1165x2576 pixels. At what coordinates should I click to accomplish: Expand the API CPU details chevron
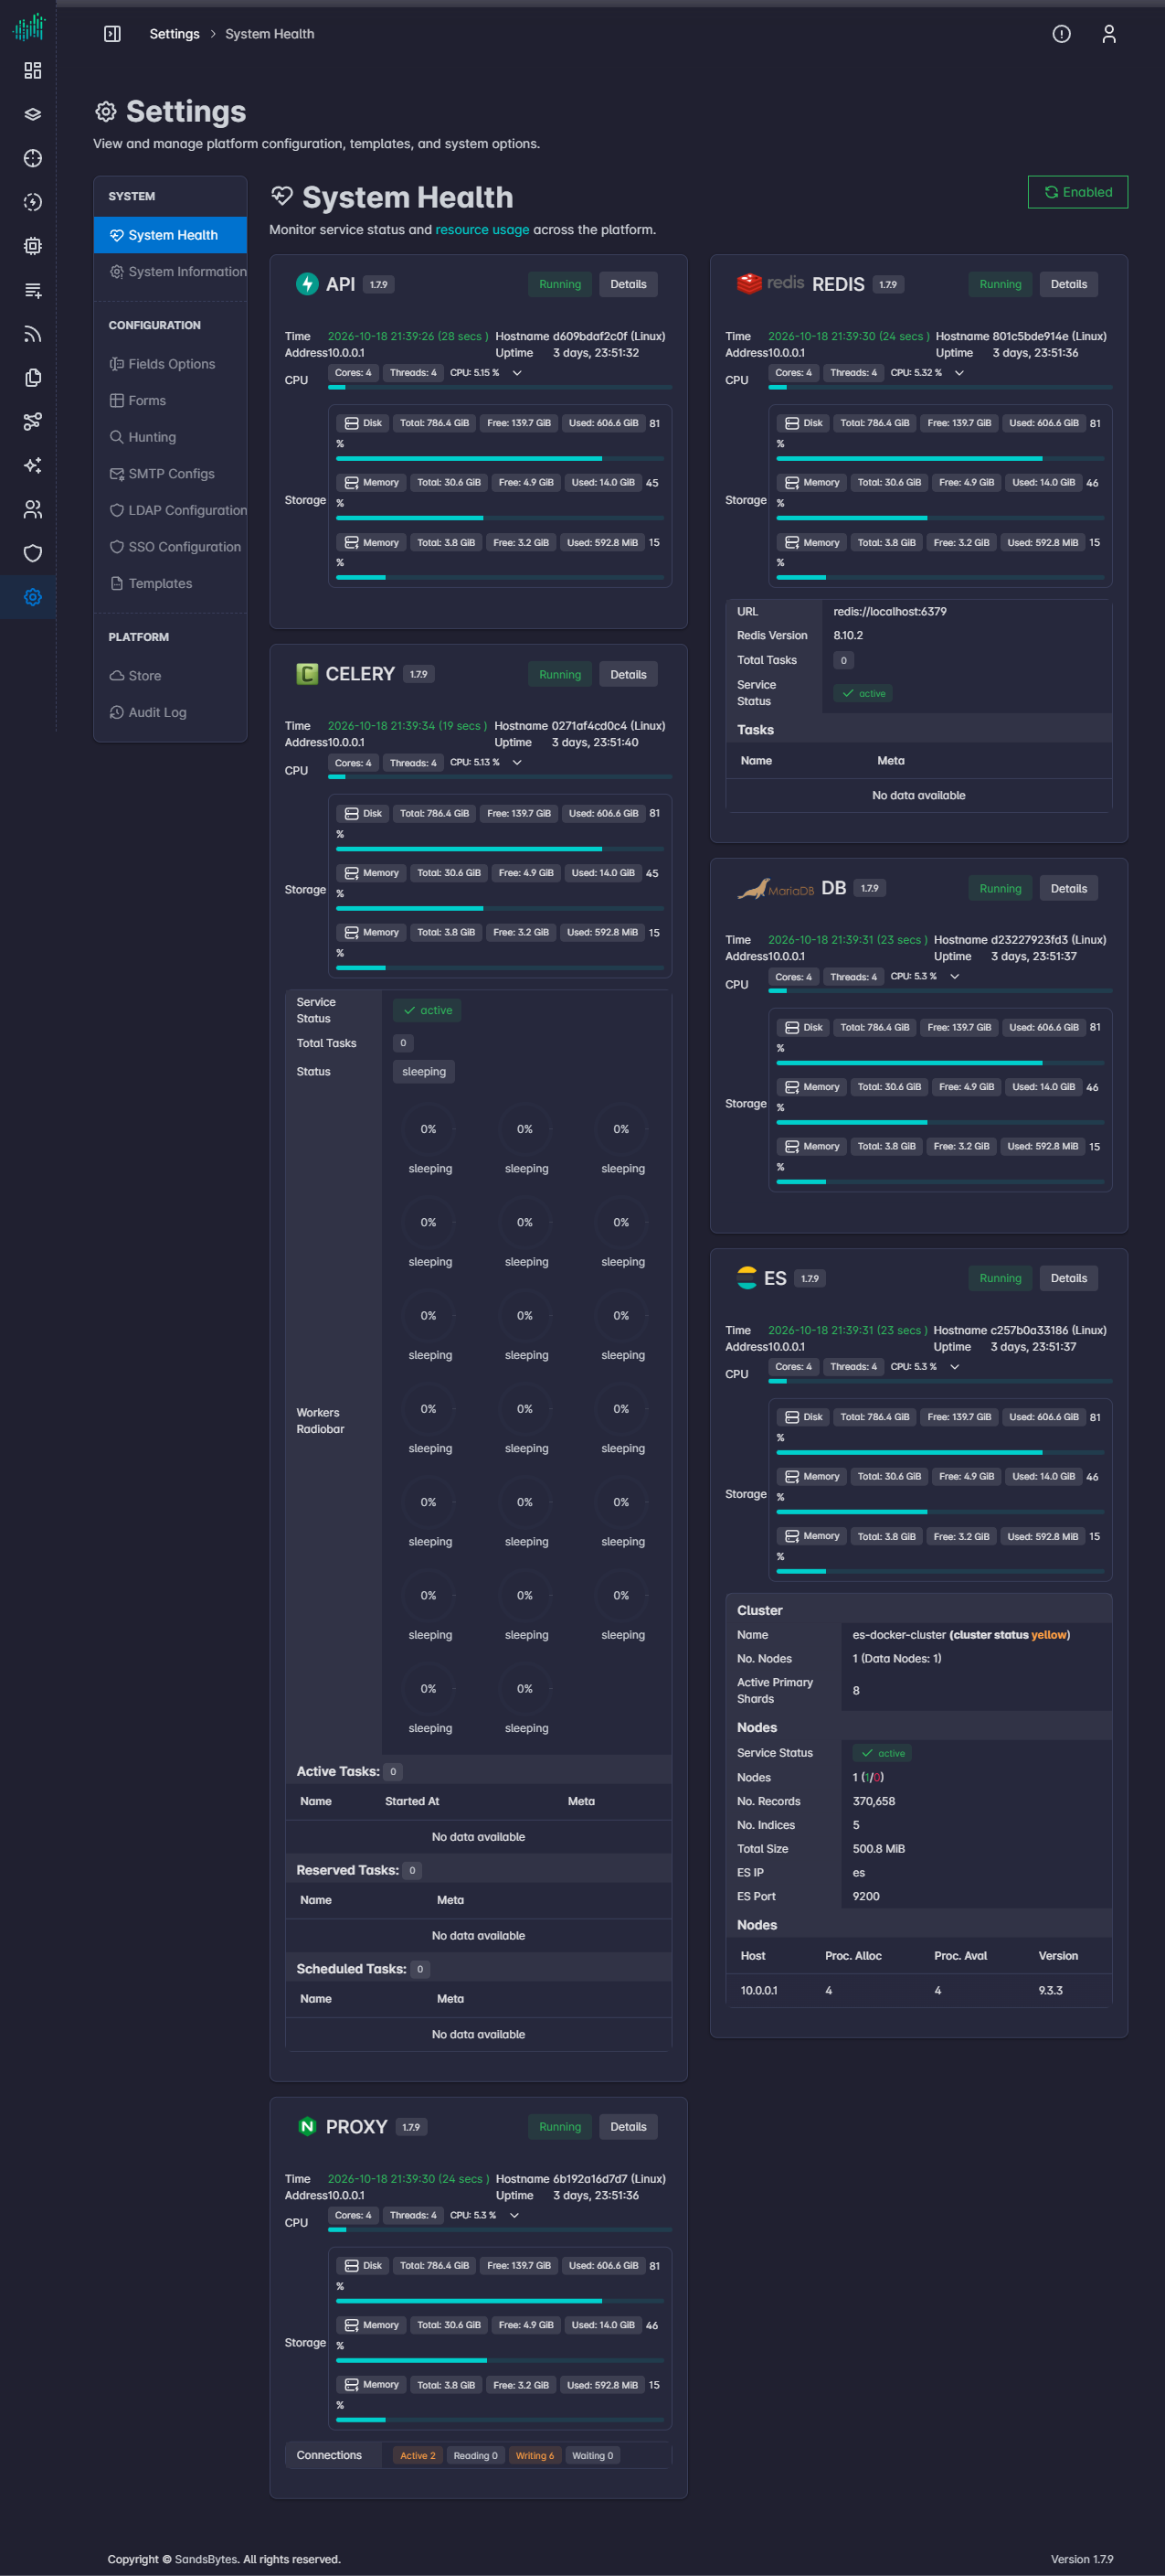pos(516,373)
